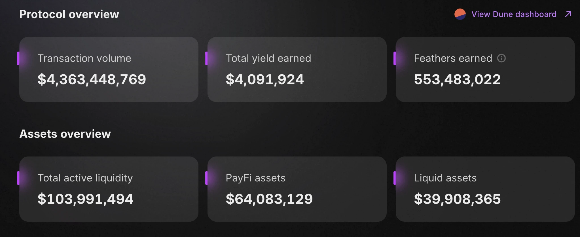Click the Protocol overview heading
Viewport: 580px width, 237px height.
tap(69, 14)
